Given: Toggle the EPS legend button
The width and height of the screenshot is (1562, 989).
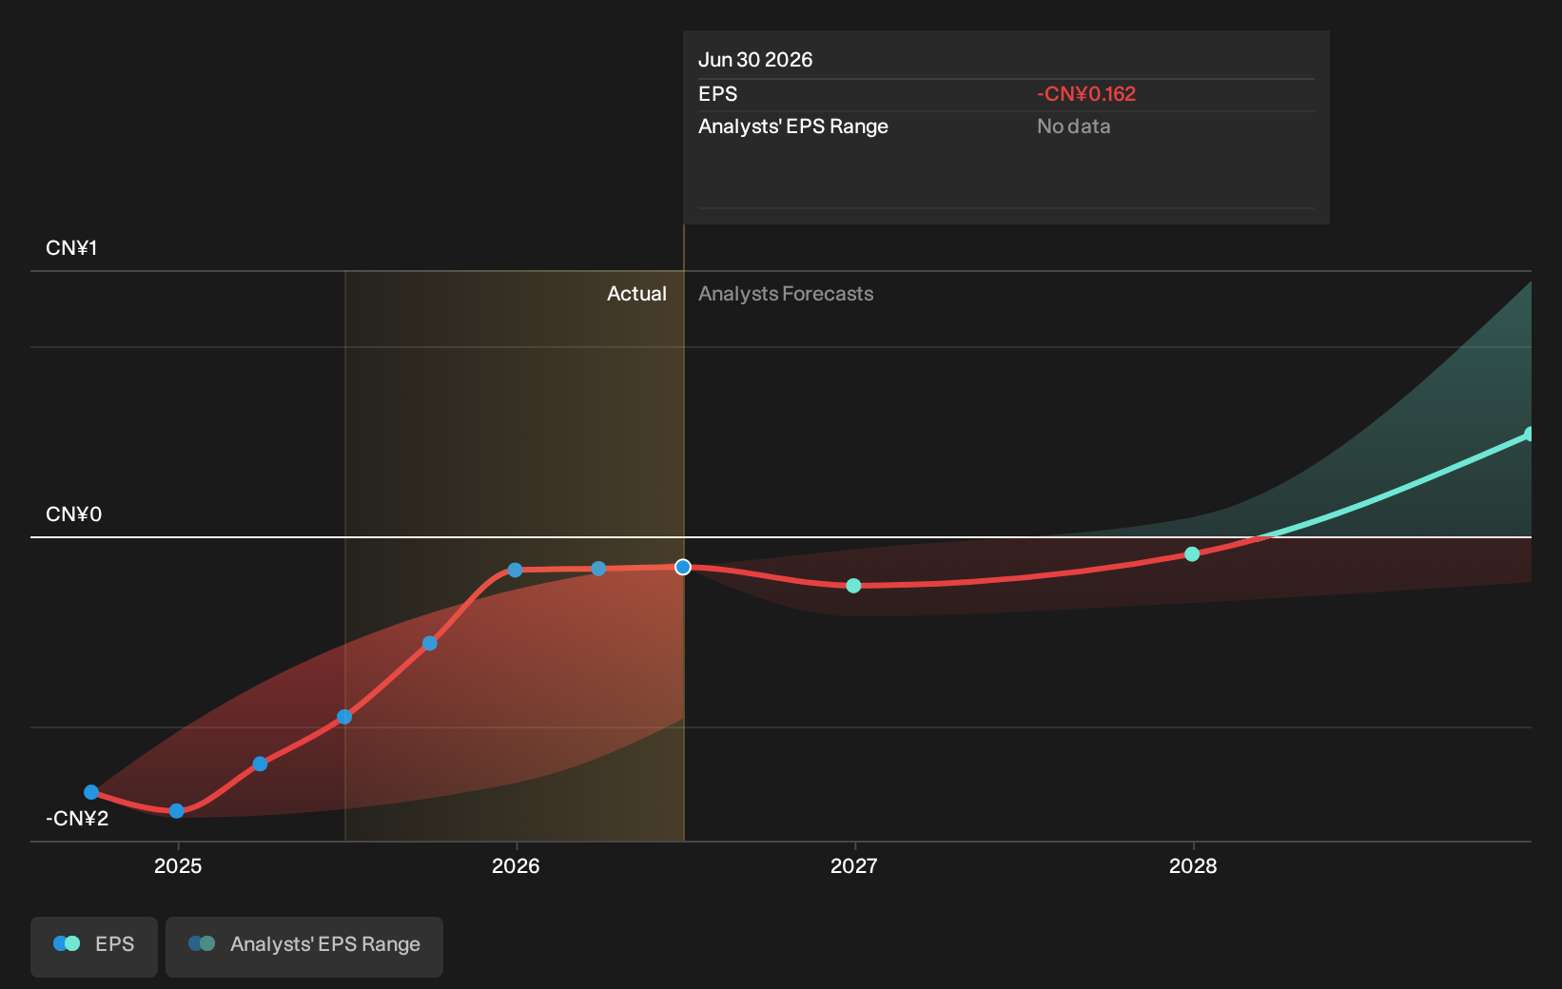Looking at the screenshot, I should pos(94,946).
